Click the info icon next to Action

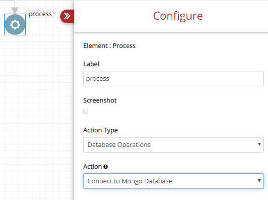(105, 167)
